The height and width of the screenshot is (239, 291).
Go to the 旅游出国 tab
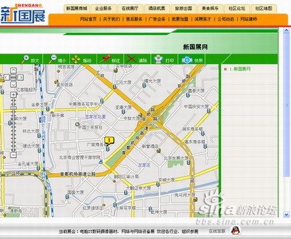pyautogui.click(x=184, y=8)
